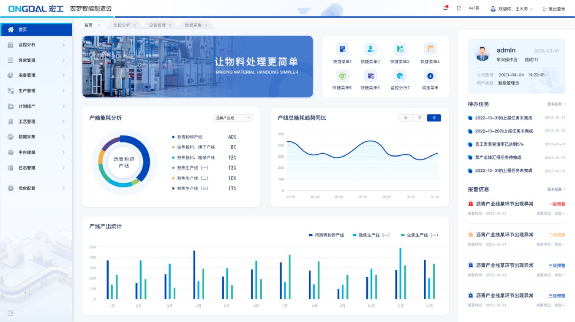This screenshot has width=575, height=322.
Task: Click the 添加菜单 plus icon
Action: [x=430, y=76]
